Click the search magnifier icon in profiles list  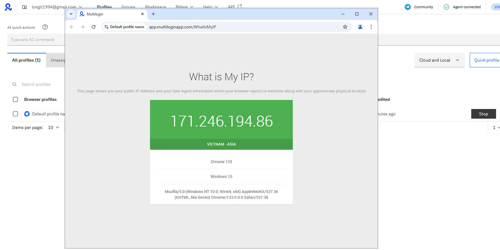[14, 84]
